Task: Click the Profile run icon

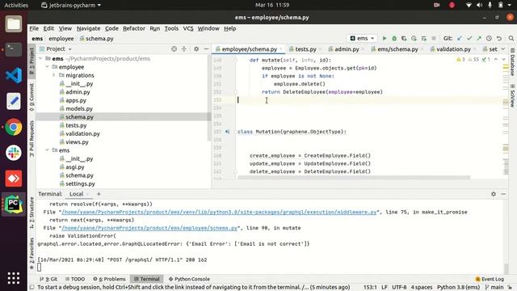Action: coord(414,38)
